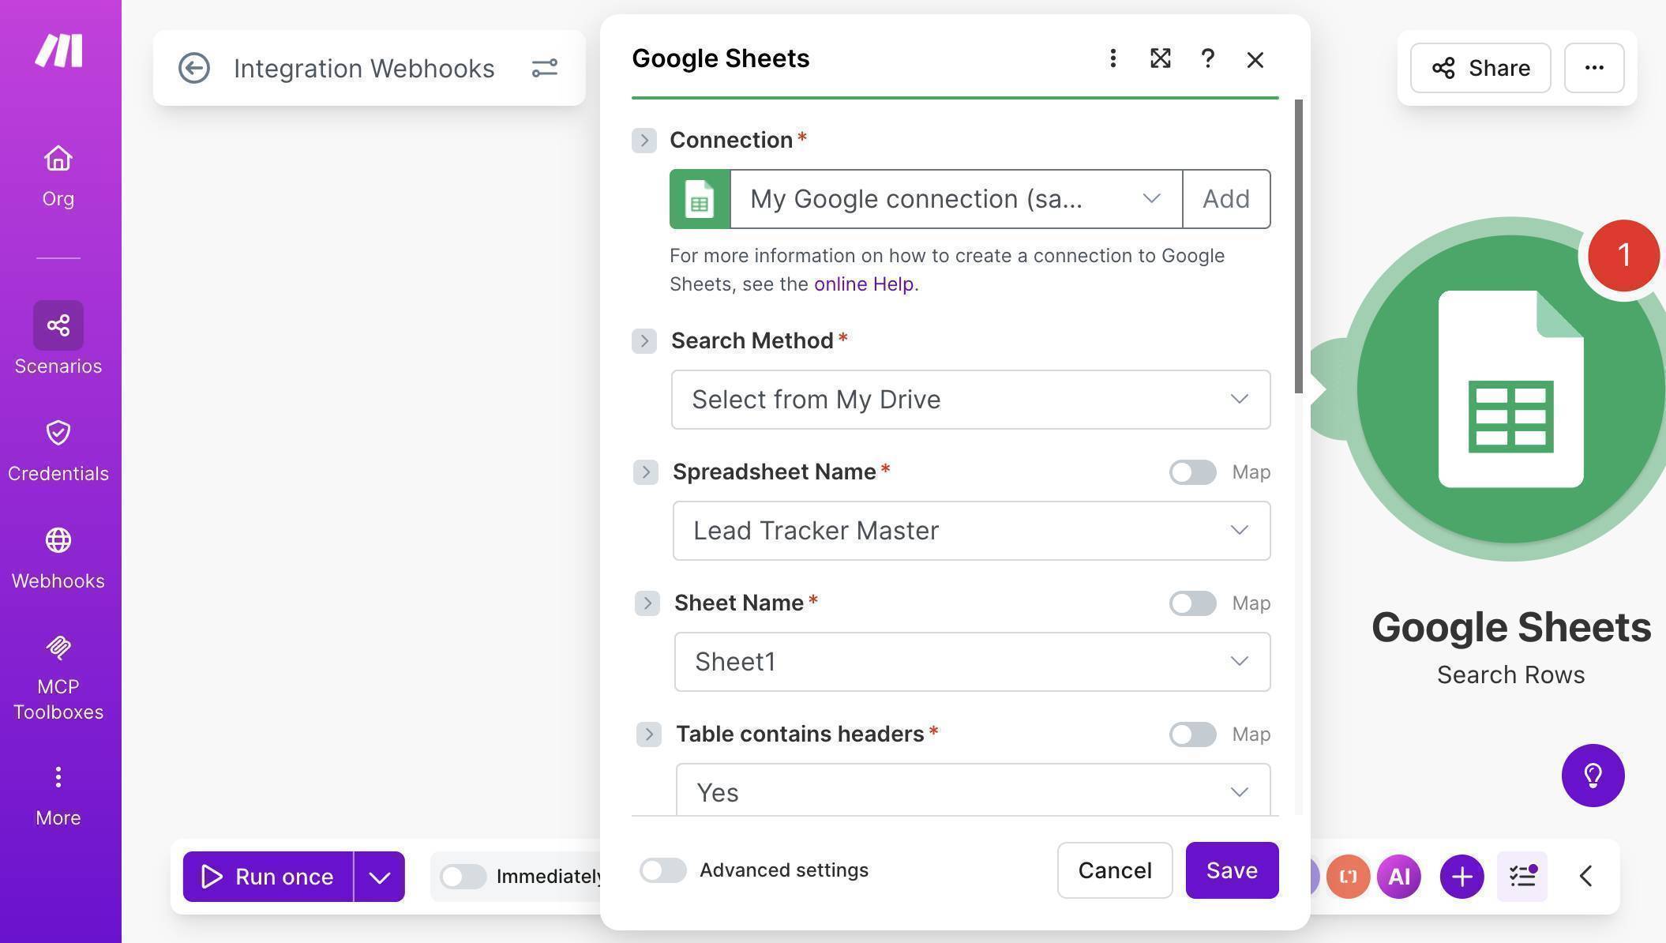This screenshot has width=1666, height=943.
Task: Add a new module with the plus icon
Action: (1461, 876)
